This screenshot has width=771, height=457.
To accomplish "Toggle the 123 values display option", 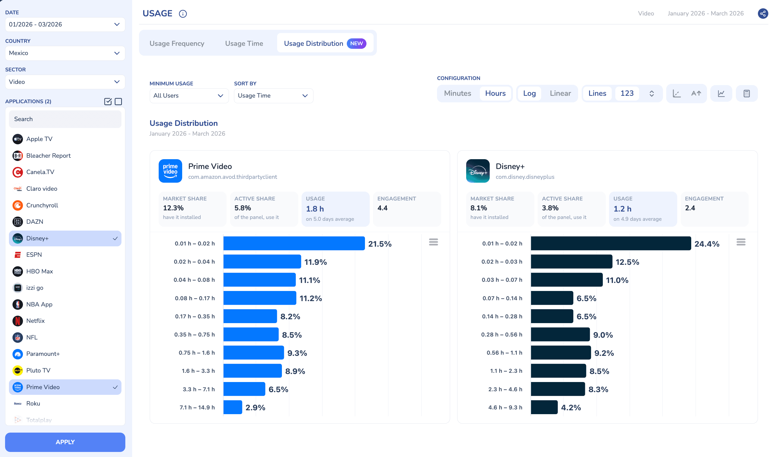I will 627,93.
